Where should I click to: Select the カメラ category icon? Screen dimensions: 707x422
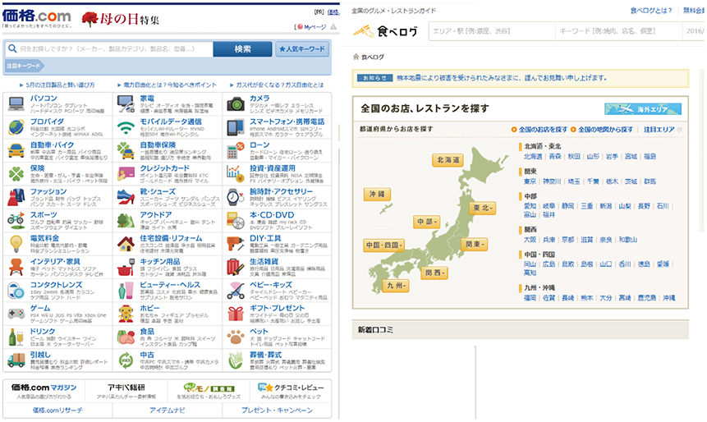[236, 103]
